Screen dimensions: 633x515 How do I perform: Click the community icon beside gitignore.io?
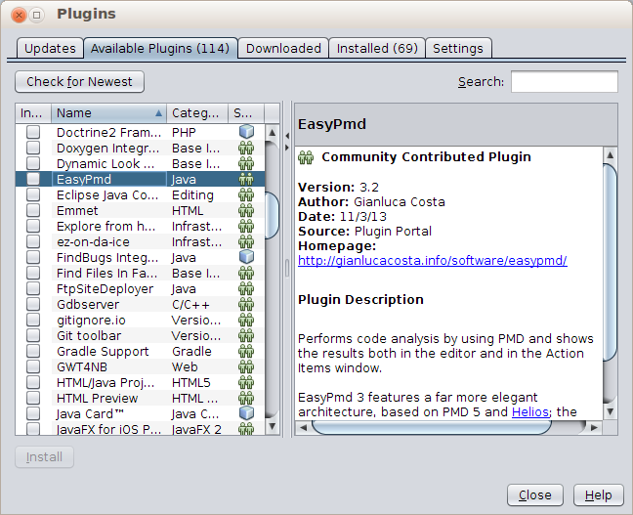pos(246,320)
